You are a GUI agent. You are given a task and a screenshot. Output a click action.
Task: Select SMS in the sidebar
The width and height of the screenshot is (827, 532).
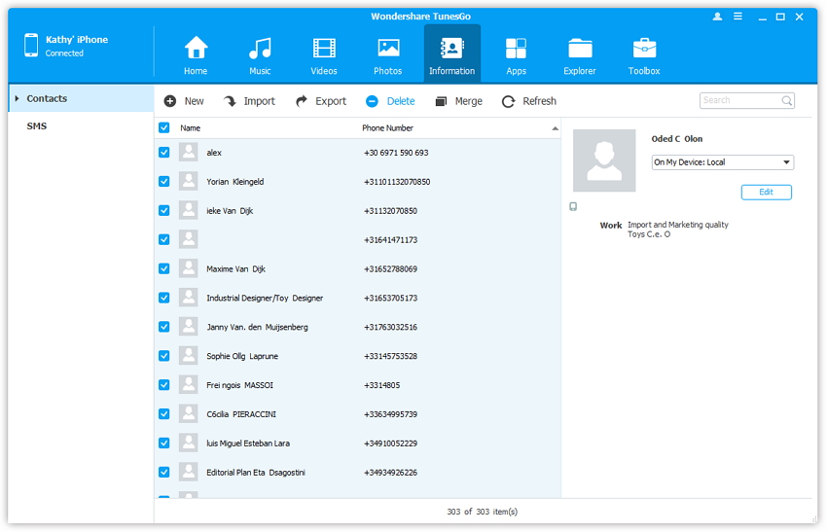click(x=37, y=126)
